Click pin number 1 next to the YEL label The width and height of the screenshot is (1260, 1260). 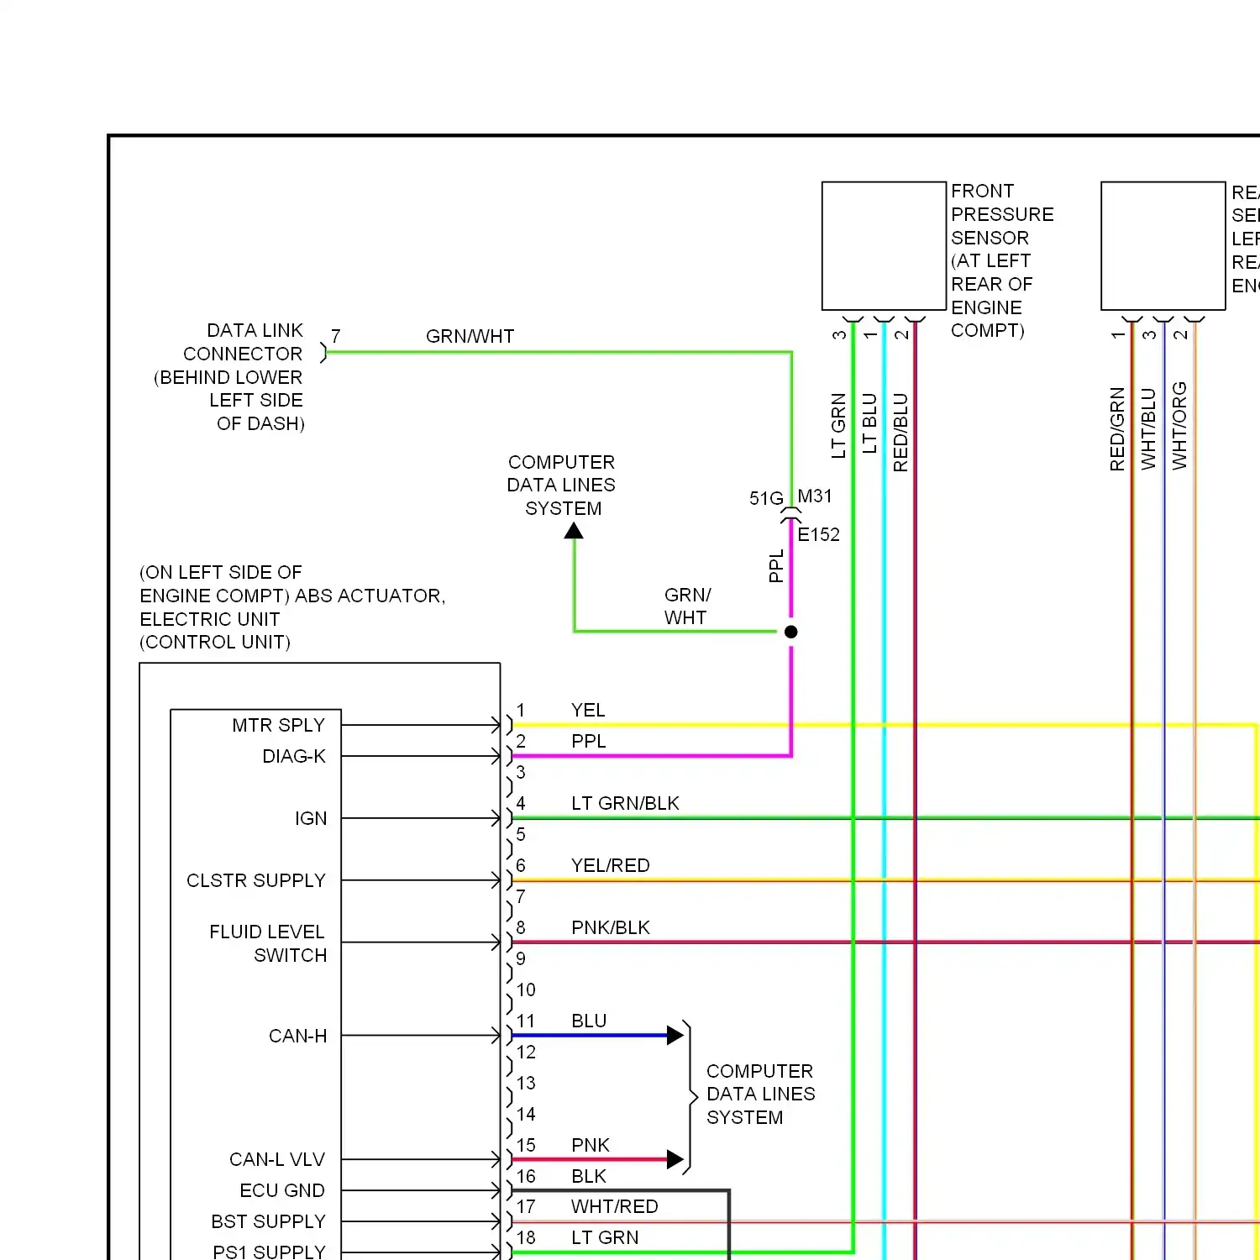coord(521,710)
